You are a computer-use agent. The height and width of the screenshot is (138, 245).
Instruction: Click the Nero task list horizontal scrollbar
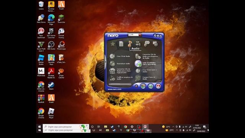click(x=120, y=84)
